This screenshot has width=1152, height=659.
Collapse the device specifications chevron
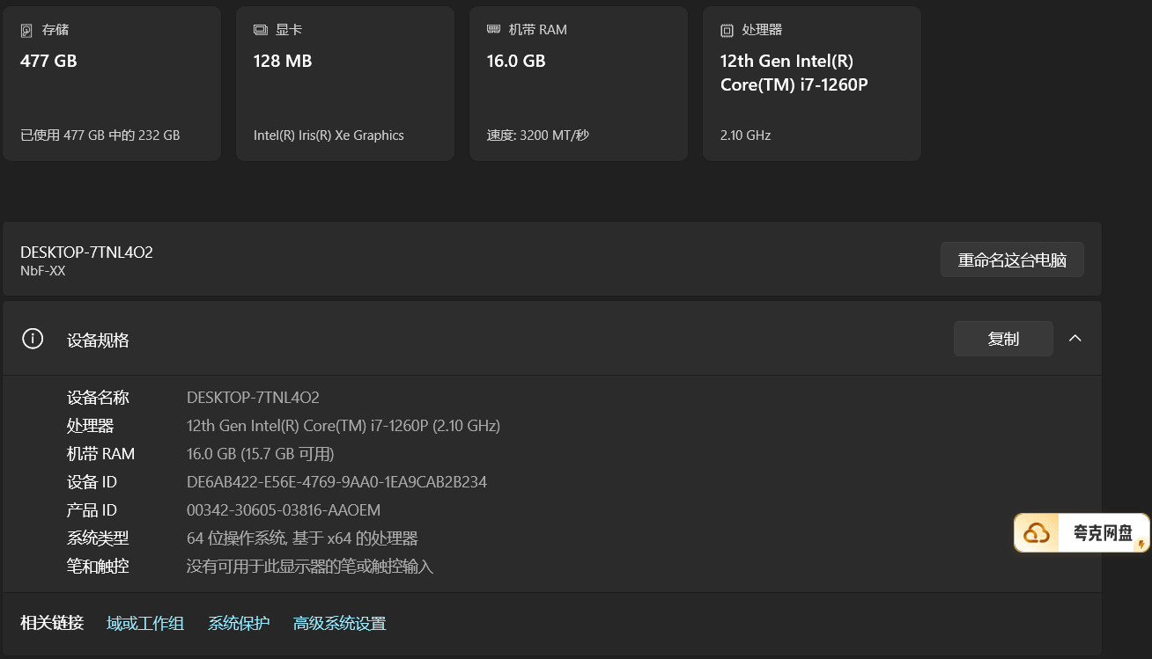coord(1074,339)
